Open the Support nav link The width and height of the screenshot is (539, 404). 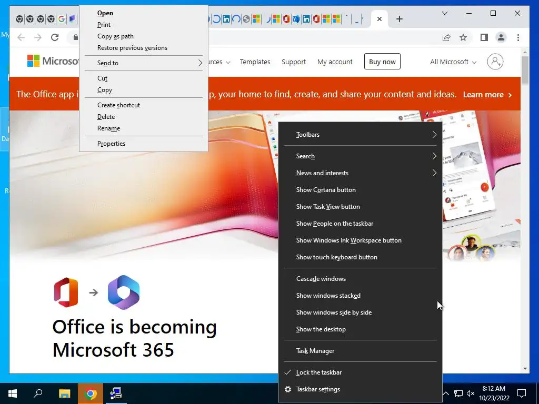click(x=294, y=62)
